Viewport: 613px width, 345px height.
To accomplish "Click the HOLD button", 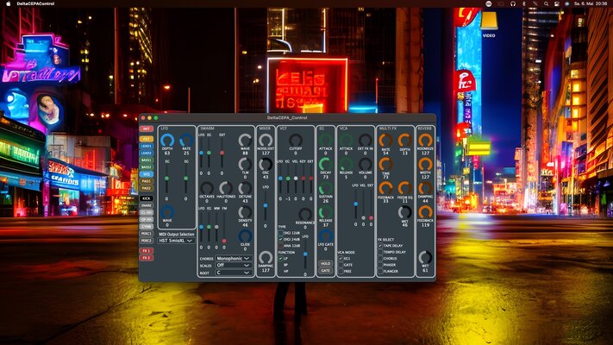I will click(325, 264).
